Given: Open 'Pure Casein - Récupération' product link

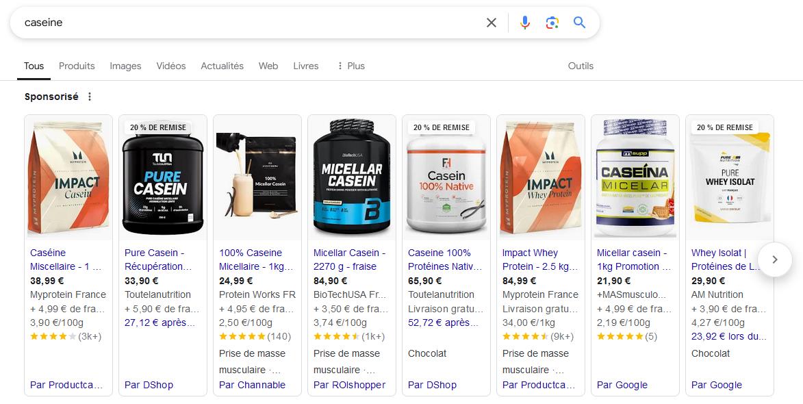Looking at the screenshot, I should [x=158, y=260].
